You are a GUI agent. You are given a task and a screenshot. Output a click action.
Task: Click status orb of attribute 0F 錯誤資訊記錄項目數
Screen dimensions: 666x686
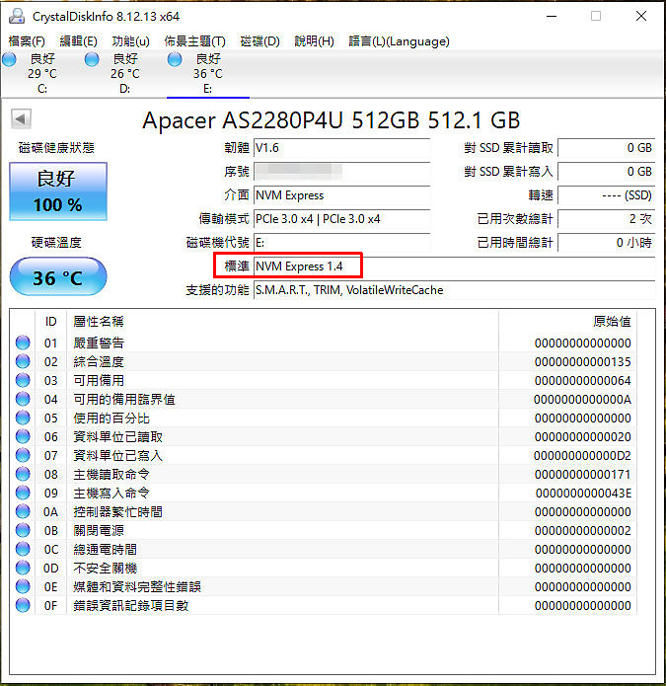23,605
